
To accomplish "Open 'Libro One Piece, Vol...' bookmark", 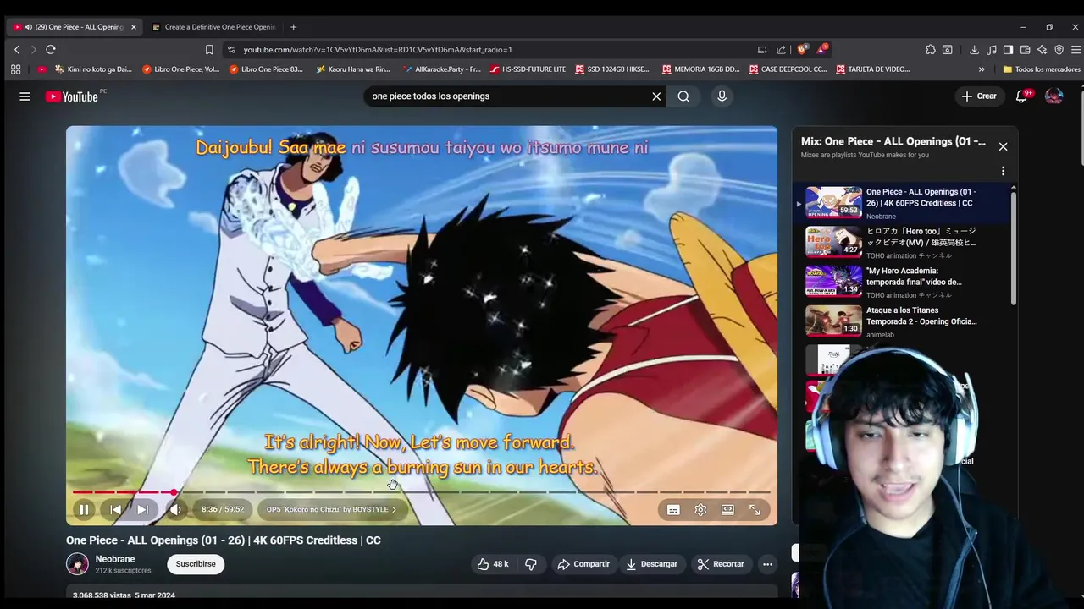I will tap(180, 69).
